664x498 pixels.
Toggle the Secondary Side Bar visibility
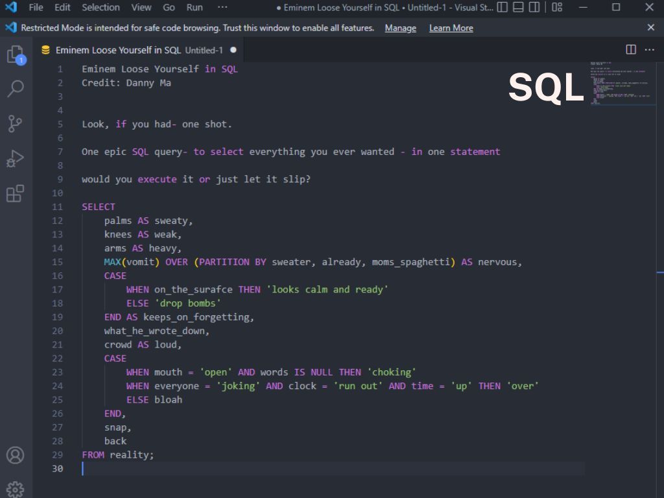click(x=536, y=7)
